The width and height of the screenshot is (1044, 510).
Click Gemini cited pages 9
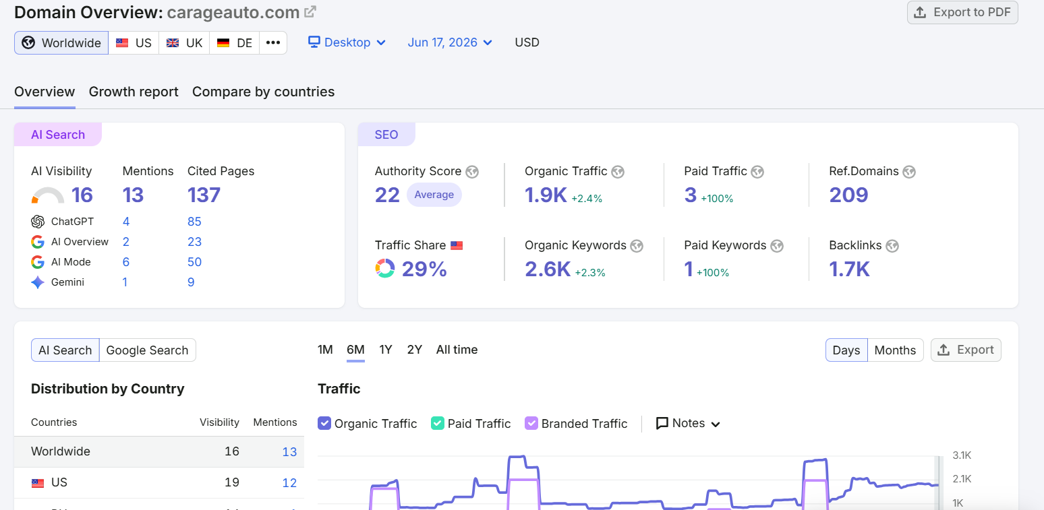click(191, 282)
